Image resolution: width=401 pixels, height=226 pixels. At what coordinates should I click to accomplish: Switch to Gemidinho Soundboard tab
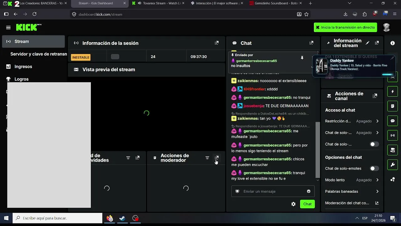pos(276,3)
